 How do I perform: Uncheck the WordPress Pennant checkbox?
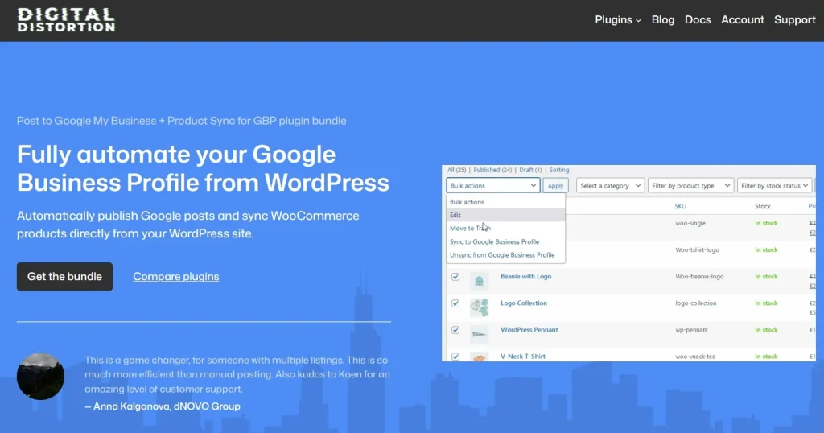pos(455,330)
